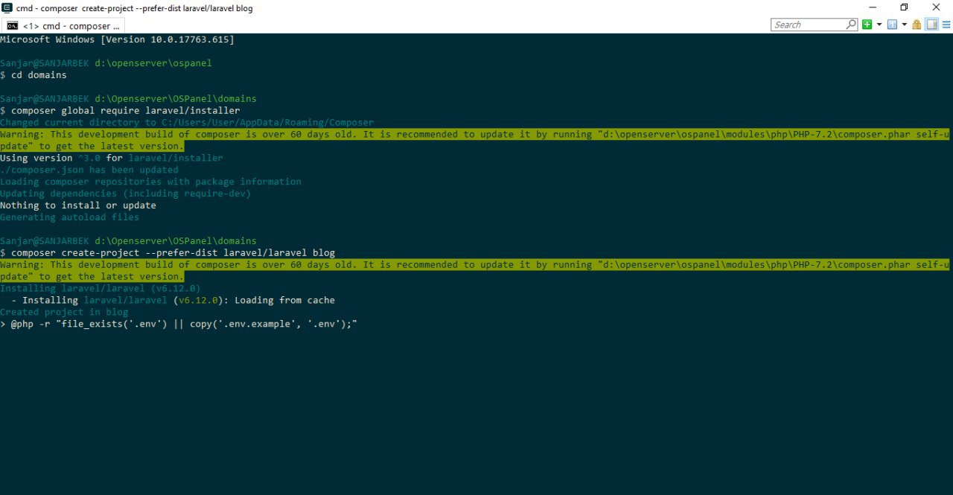
Task: Select the '<1> cmd - composer' tab
Action: point(63,25)
